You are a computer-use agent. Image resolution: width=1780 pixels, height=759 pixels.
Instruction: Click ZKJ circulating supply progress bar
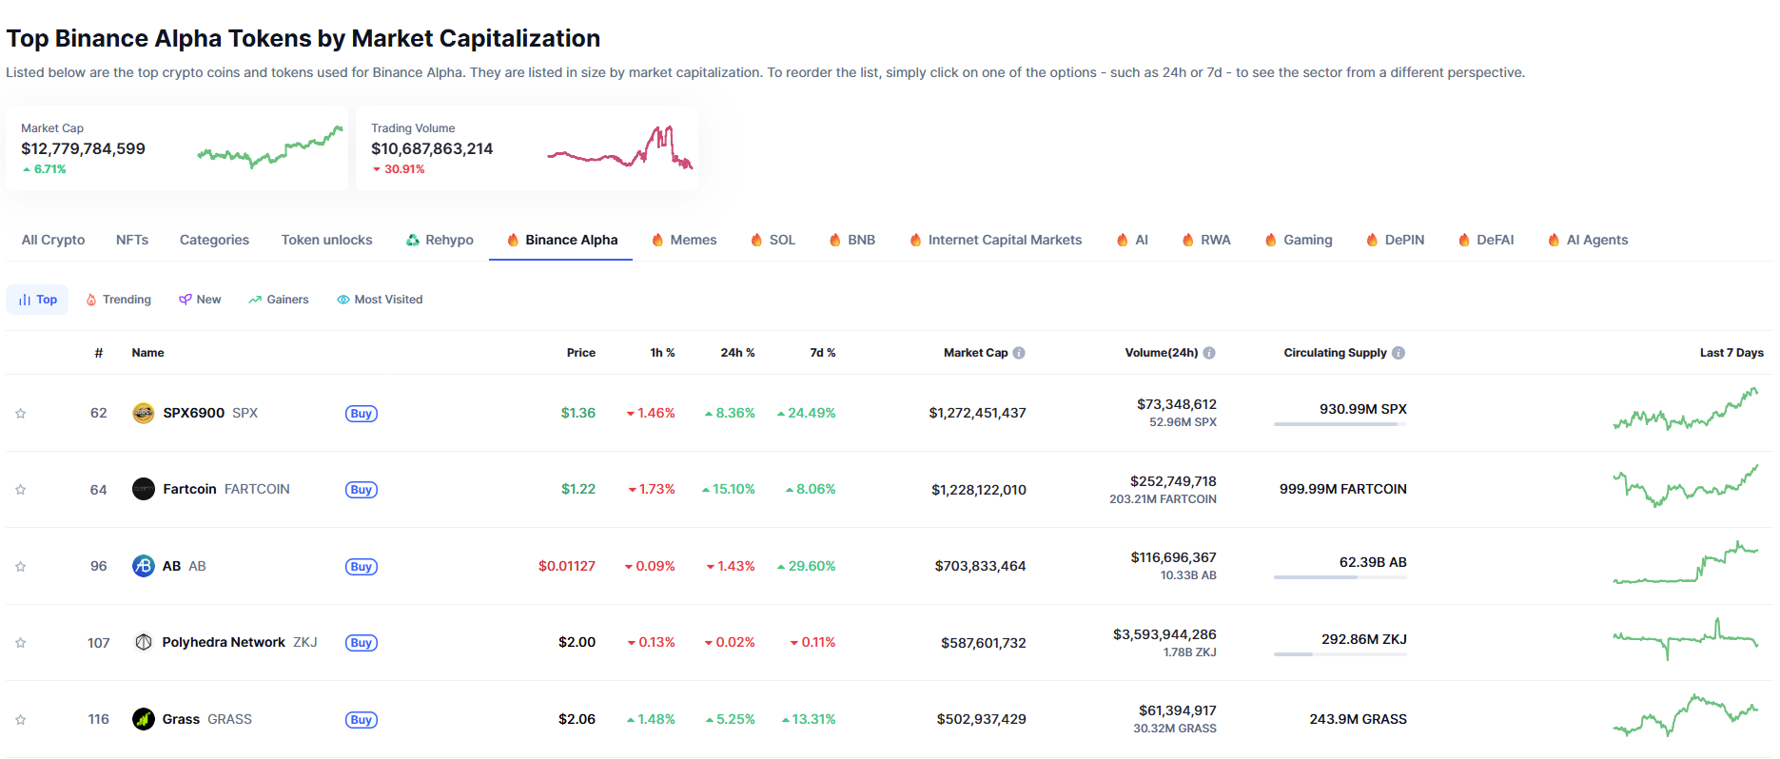point(1340,654)
